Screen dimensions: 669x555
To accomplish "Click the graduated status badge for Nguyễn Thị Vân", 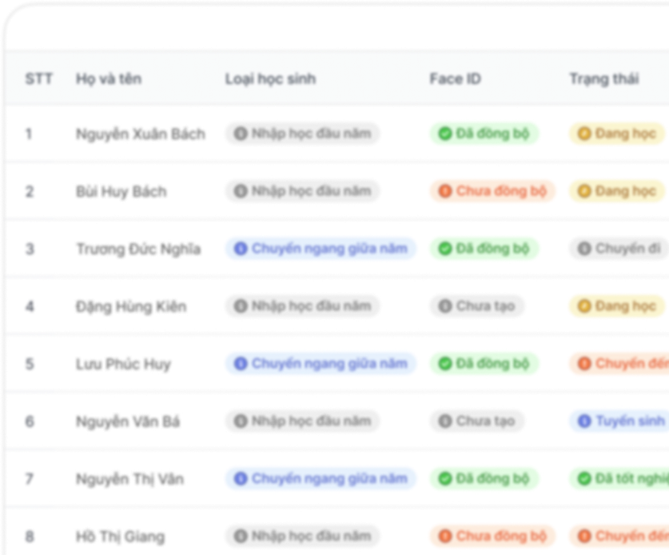I will click(619, 478).
